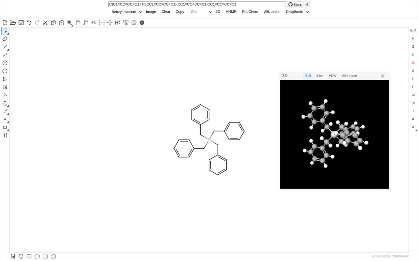Viewport: 418px width, 261px height.
Task: Open the 'Wikipedia' link
Action: [x=271, y=11]
